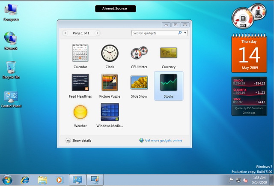The height and width of the screenshot is (186, 274).
Task: Choose the Picture Puzzle gadget
Action: click(x=110, y=86)
